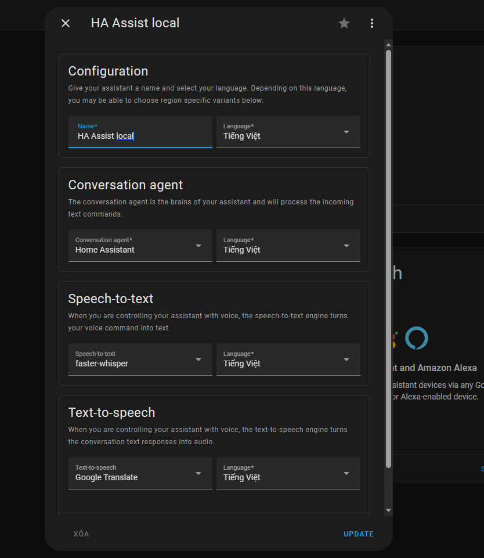
Task: Click the dropdown caret on the Conversation agent field
Action: 199,246
